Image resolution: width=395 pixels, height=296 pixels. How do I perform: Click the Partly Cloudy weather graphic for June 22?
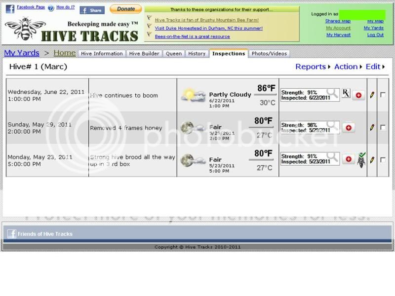click(193, 94)
